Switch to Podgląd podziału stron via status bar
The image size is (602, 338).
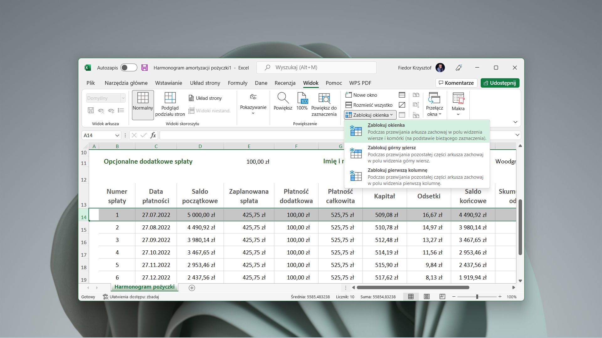tap(442, 296)
